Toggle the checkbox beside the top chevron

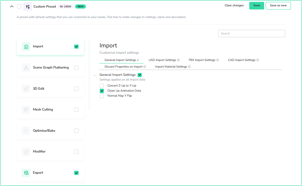pos(19,6)
